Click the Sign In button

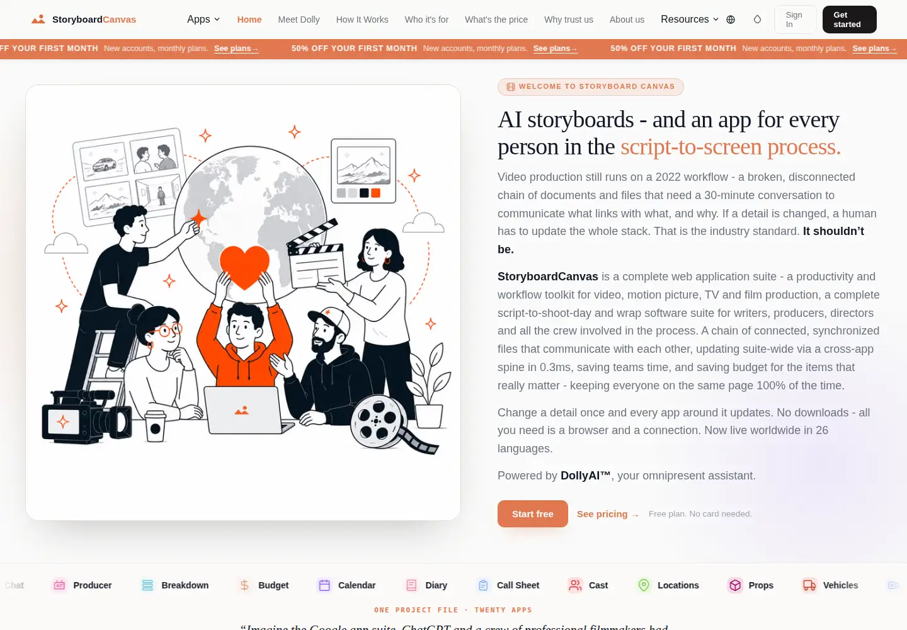(796, 20)
